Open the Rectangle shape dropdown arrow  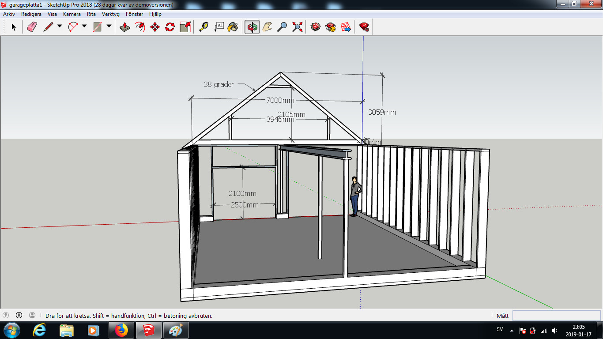click(x=109, y=26)
